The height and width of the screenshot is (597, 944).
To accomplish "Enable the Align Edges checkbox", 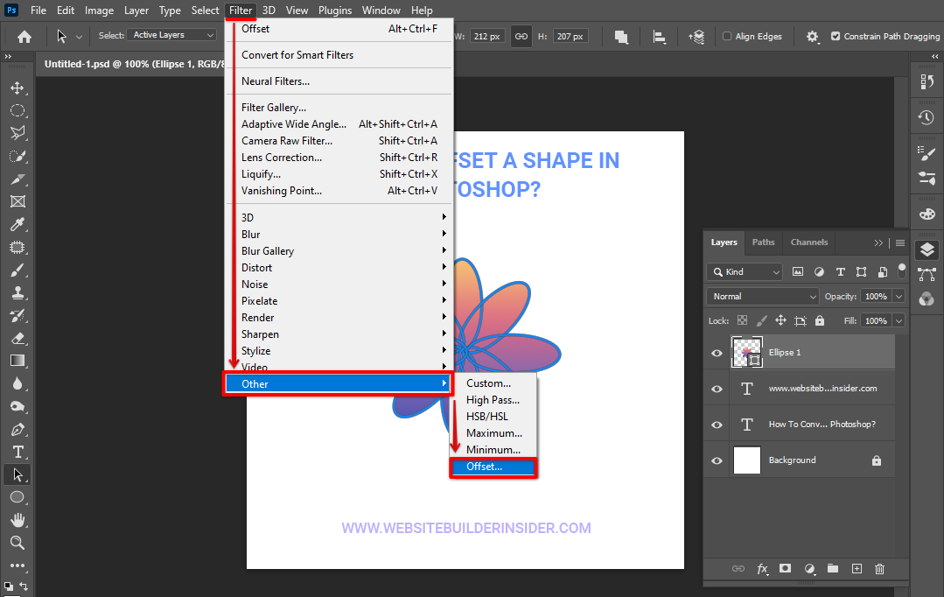I will click(x=727, y=37).
